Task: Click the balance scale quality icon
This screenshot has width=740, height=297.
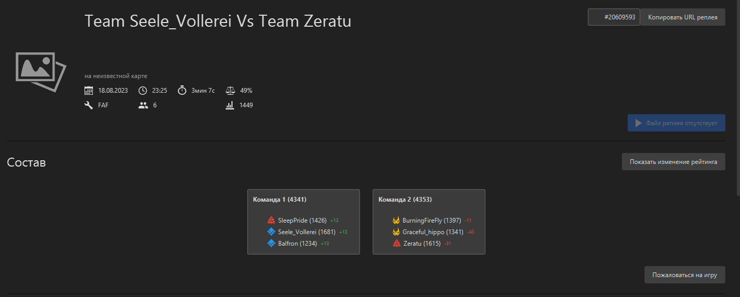Action: 230,90
